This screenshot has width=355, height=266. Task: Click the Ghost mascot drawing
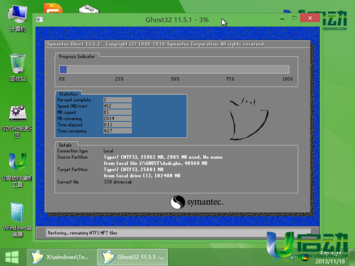click(x=248, y=118)
